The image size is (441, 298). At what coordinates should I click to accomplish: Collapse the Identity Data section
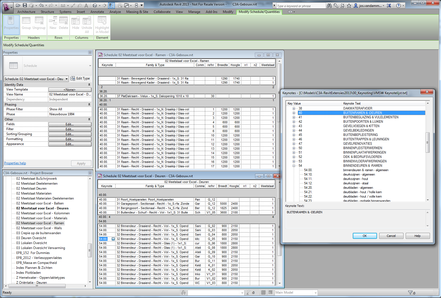tap(89, 85)
